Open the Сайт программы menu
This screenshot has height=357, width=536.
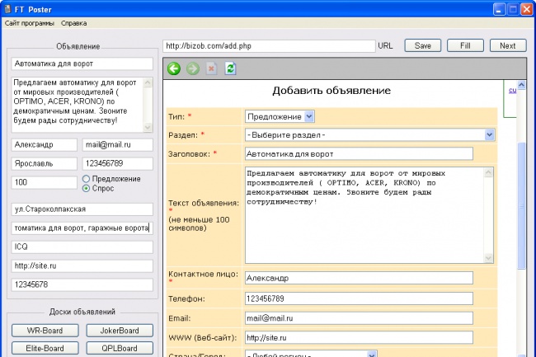point(28,23)
